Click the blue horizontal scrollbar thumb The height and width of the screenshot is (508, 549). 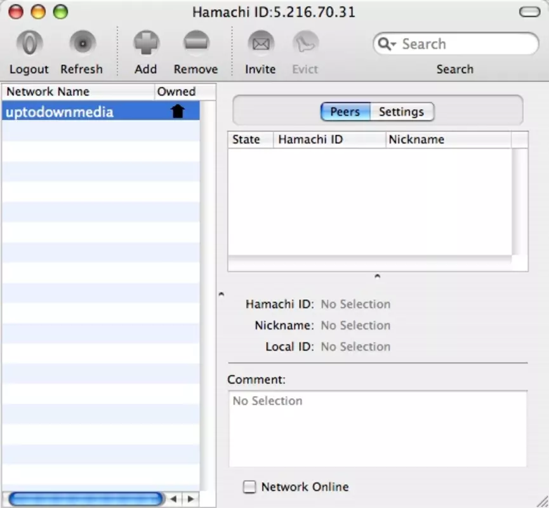[86, 498]
